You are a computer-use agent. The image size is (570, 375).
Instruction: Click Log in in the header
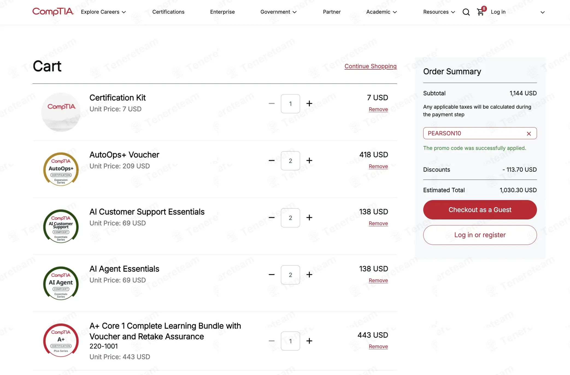pyautogui.click(x=498, y=12)
